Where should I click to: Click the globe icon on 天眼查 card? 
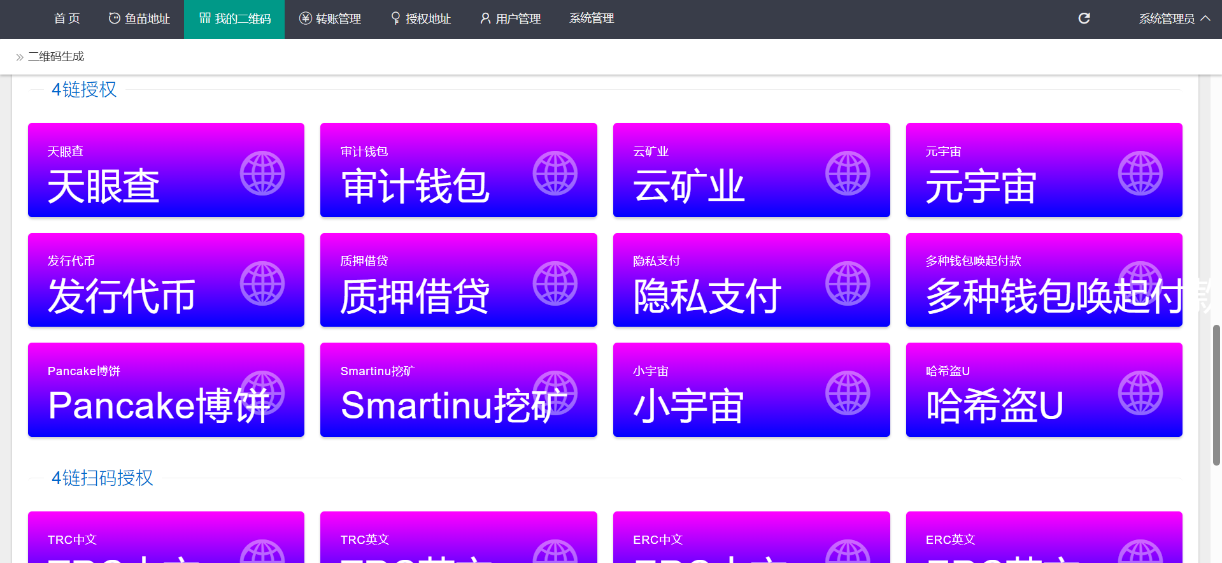pyautogui.click(x=262, y=173)
